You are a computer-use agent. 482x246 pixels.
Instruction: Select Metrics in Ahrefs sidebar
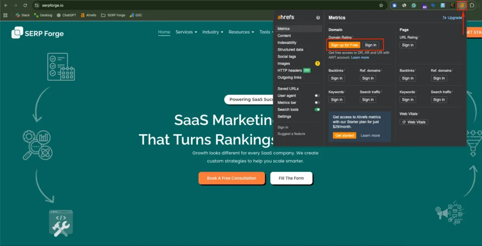[x=298, y=29]
